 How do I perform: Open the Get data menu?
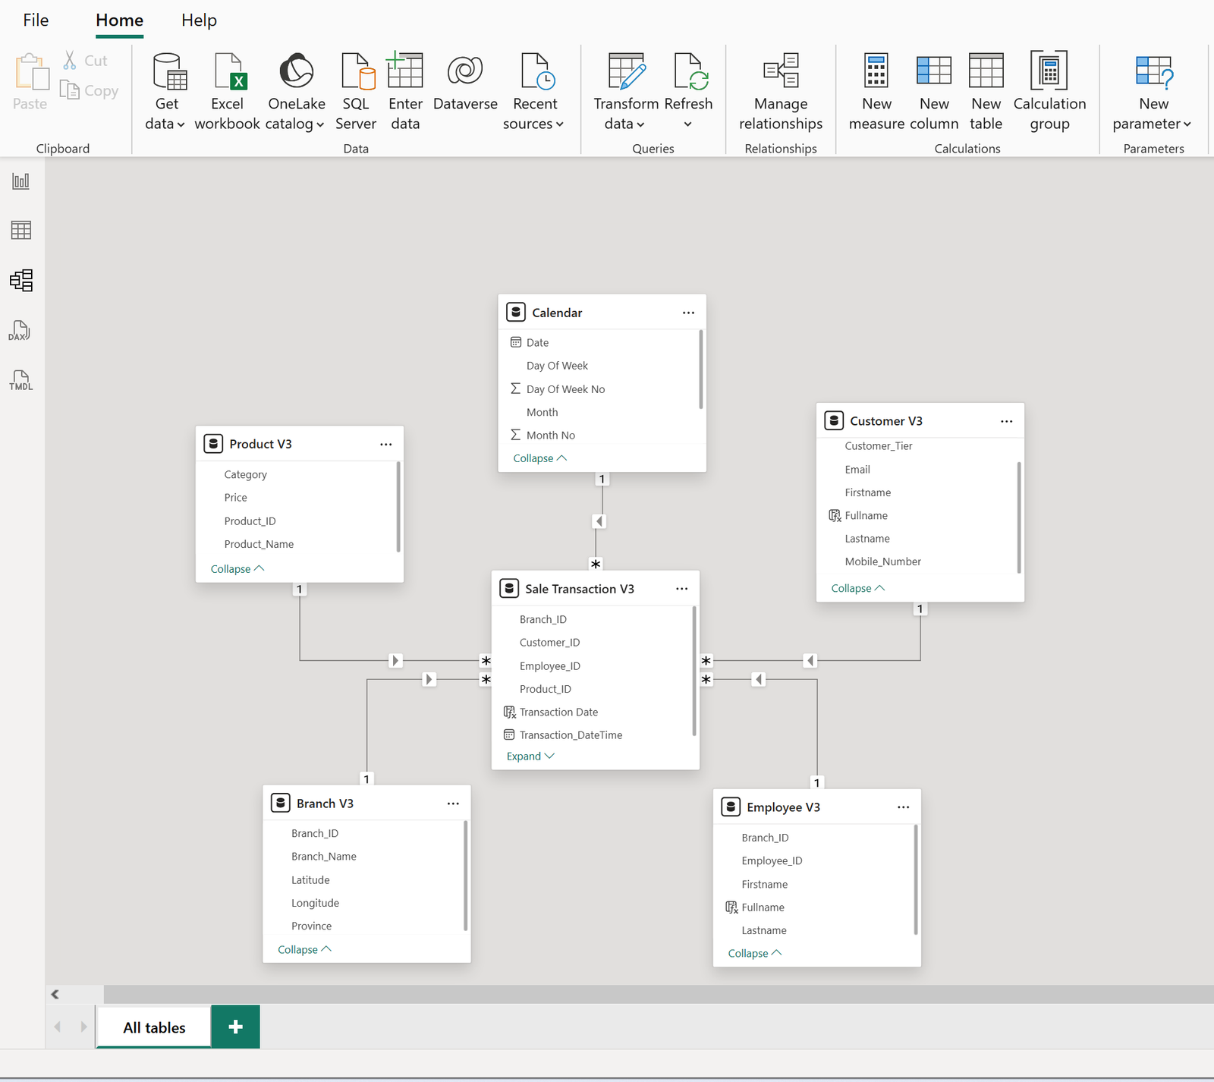(166, 92)
